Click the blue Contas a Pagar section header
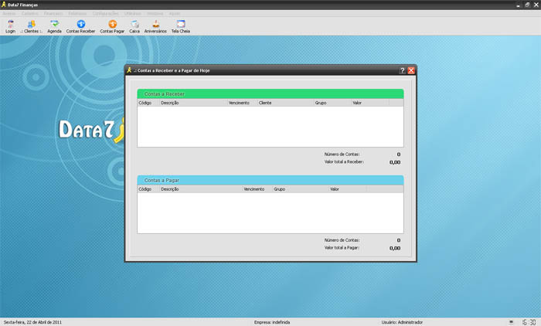541x326 pixels. click(x=270, y=180)
